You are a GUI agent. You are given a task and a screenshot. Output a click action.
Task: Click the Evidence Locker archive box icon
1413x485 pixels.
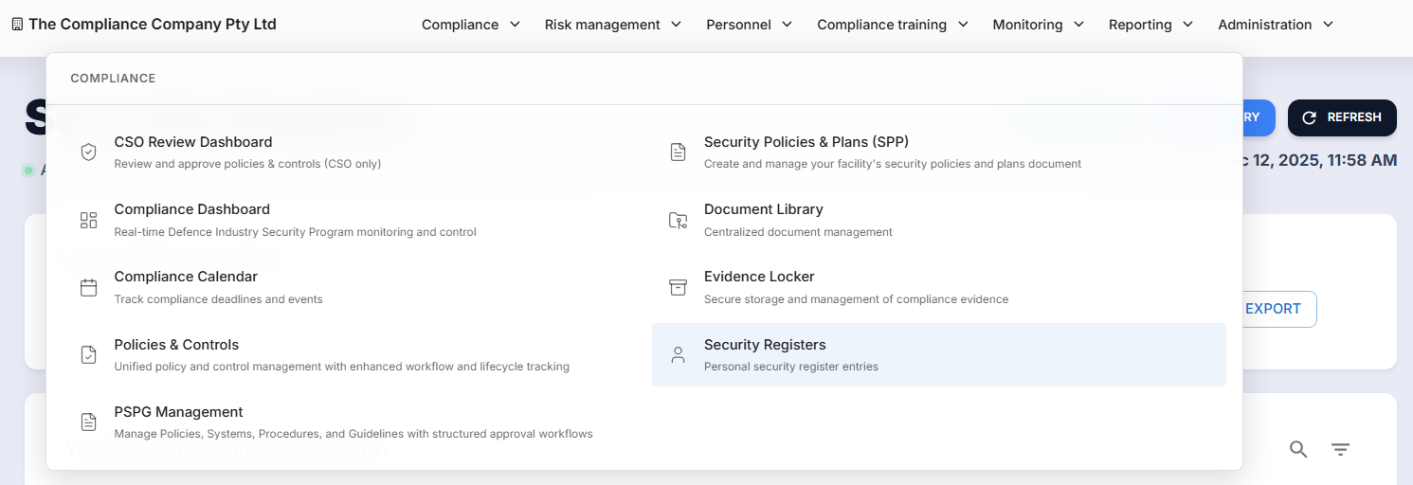point(678,287)
